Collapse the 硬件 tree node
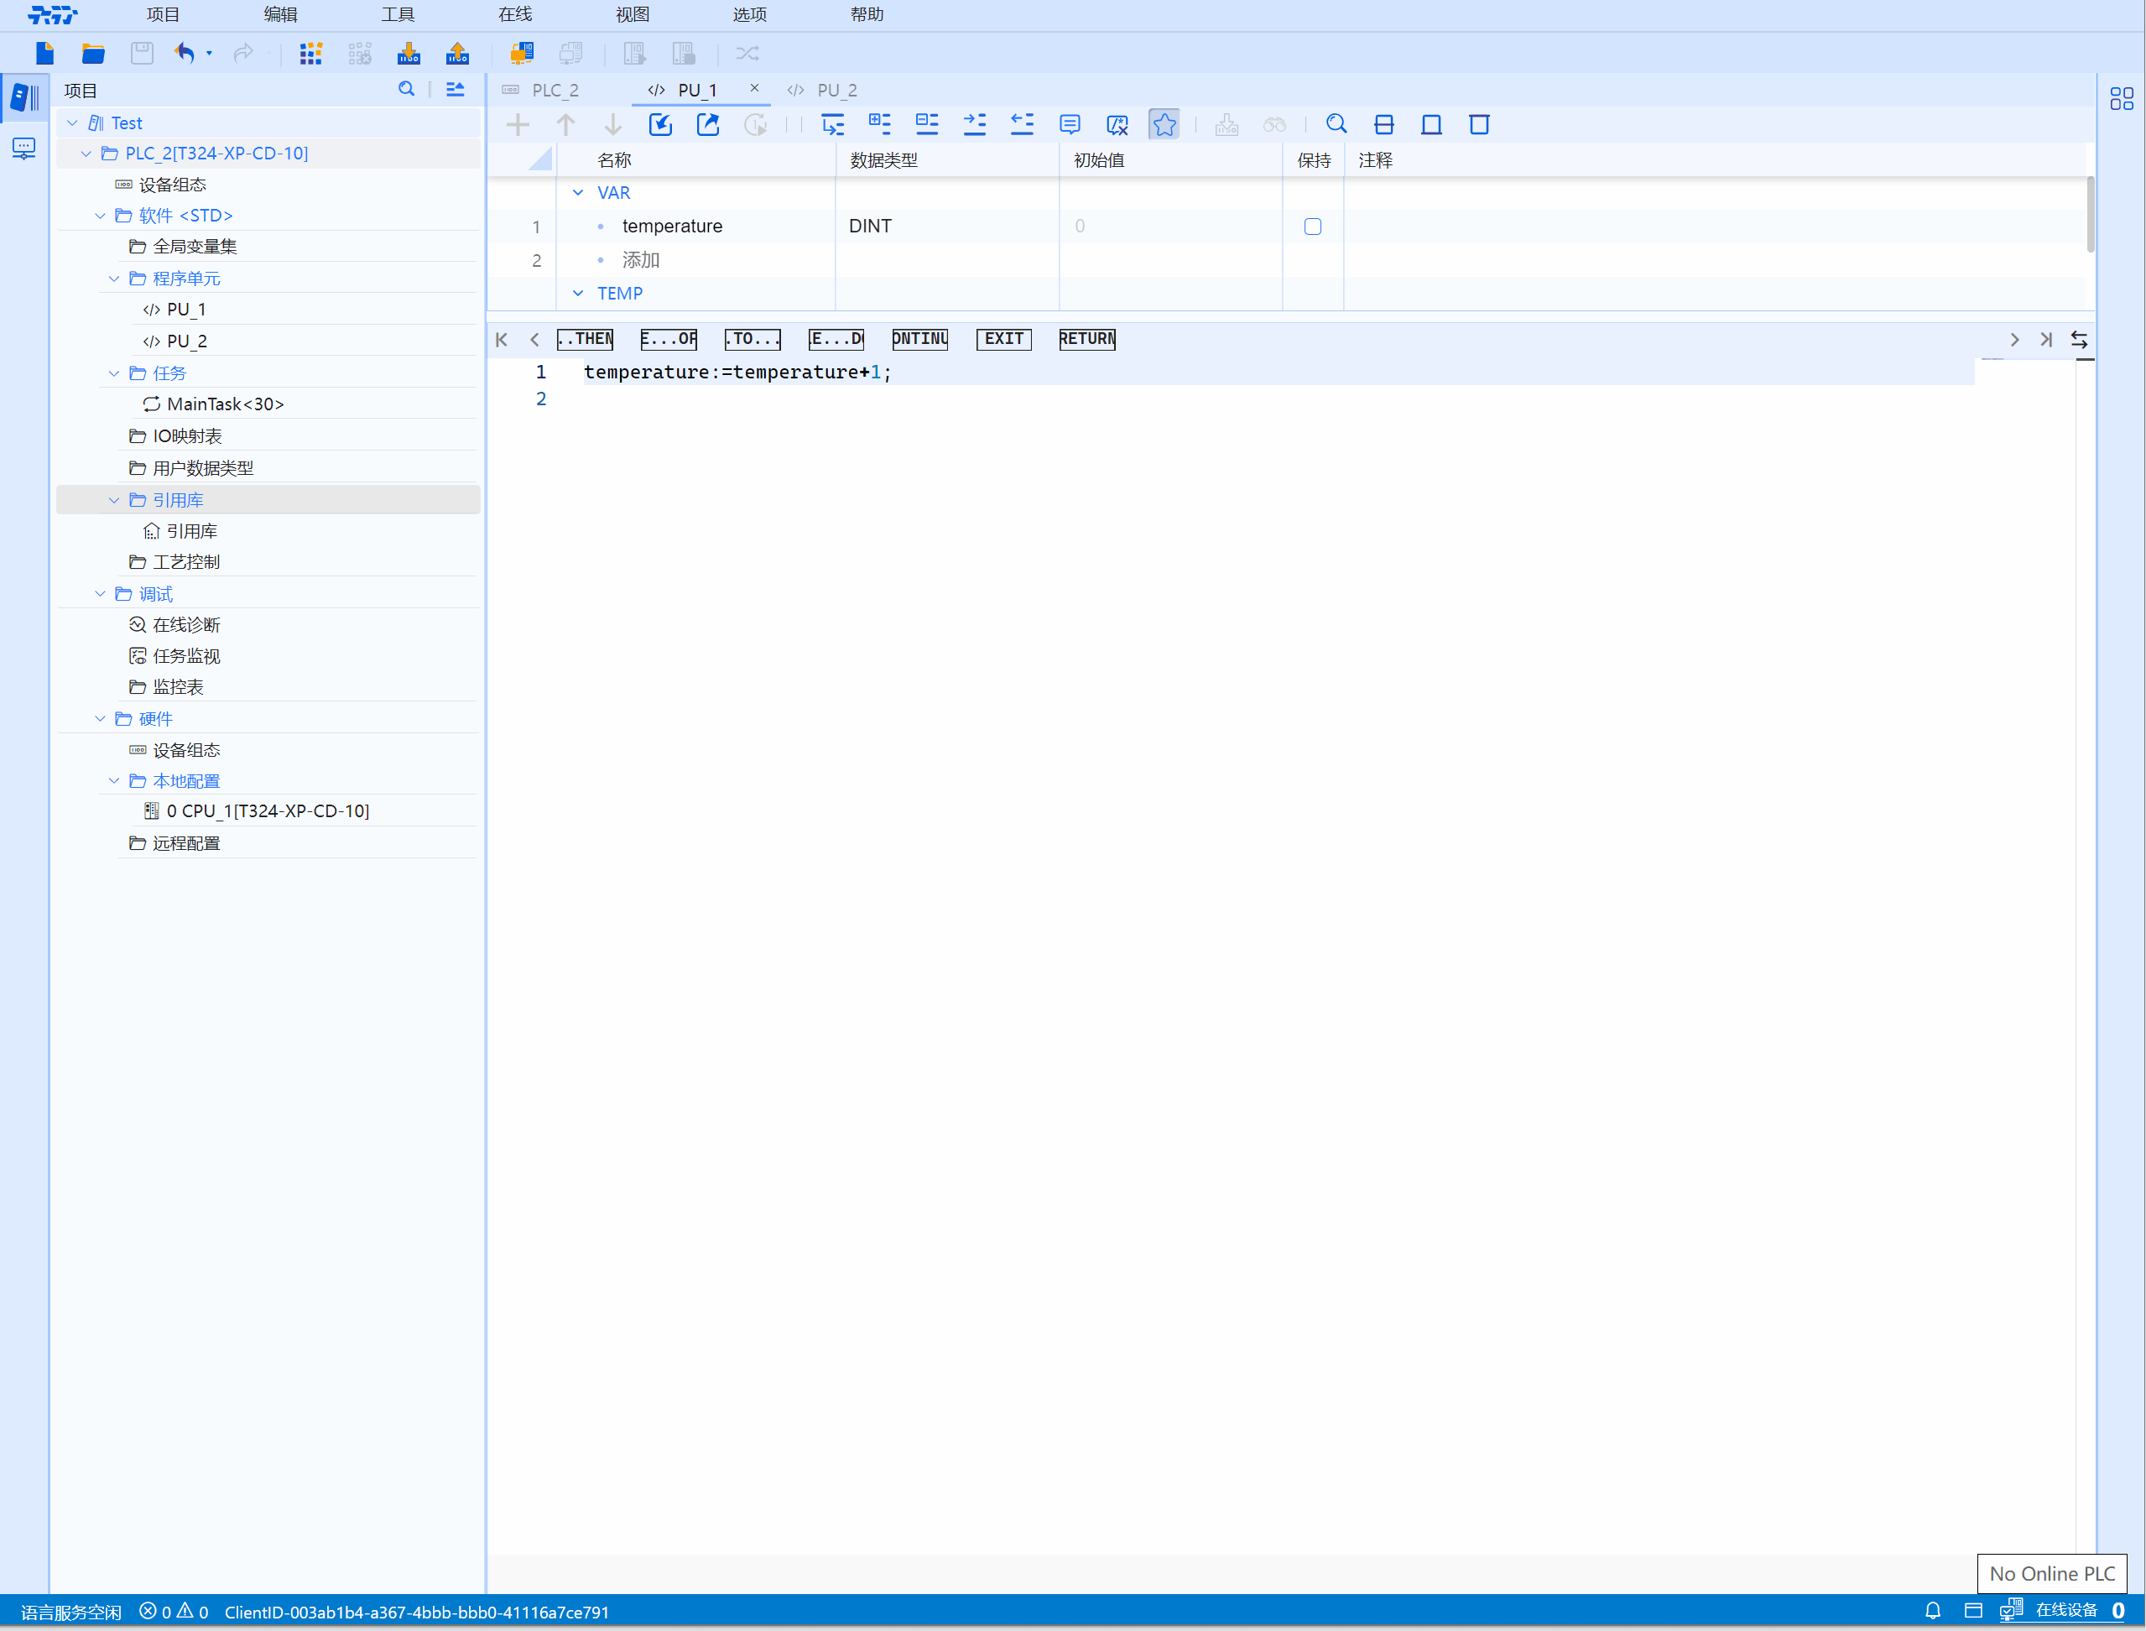Viewport: 2146px width, 1631px height. click(101, 718)
